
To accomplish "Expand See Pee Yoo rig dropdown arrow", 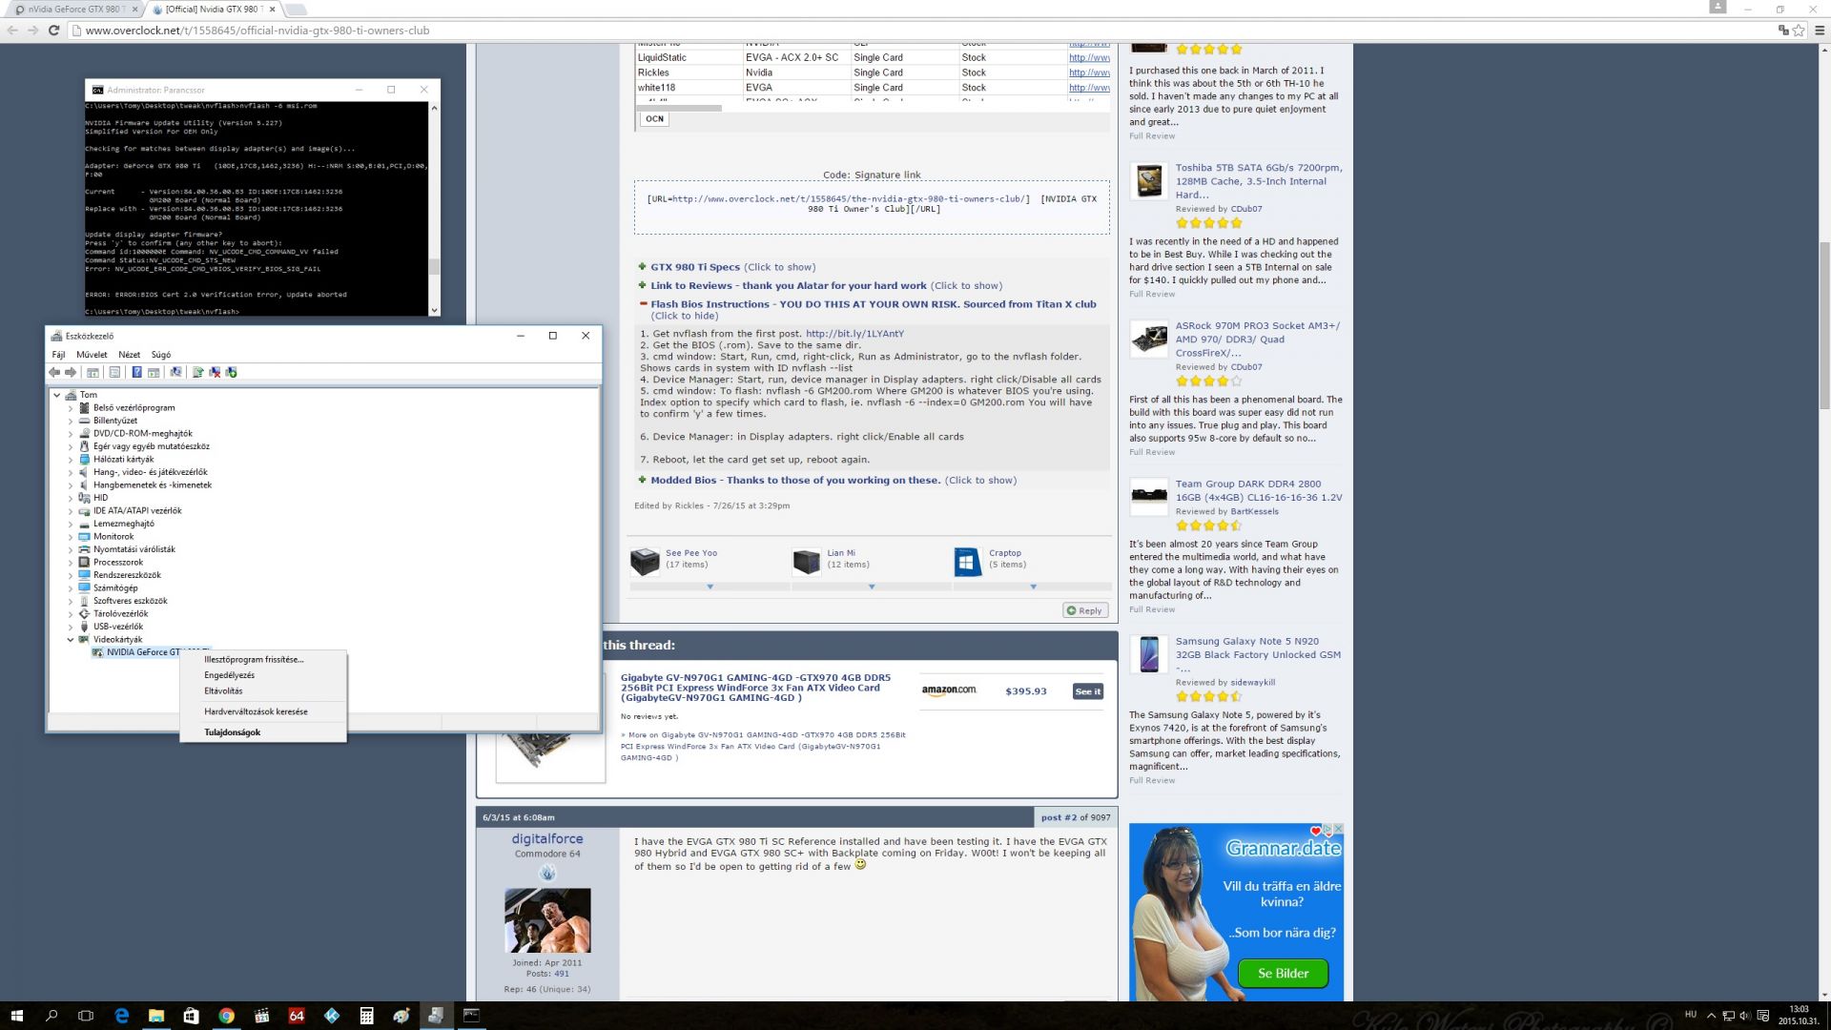I will point(710,587).
